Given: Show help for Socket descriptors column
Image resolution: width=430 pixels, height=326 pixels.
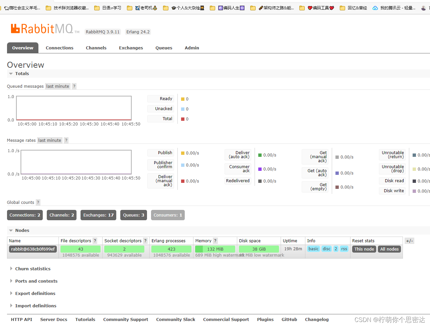Looking at the screenshot, I should (x=145, y=241).
